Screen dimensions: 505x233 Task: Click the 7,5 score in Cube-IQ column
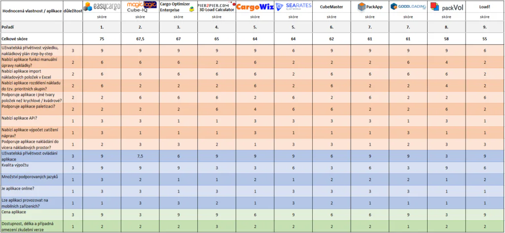click(x=140, y=156)
